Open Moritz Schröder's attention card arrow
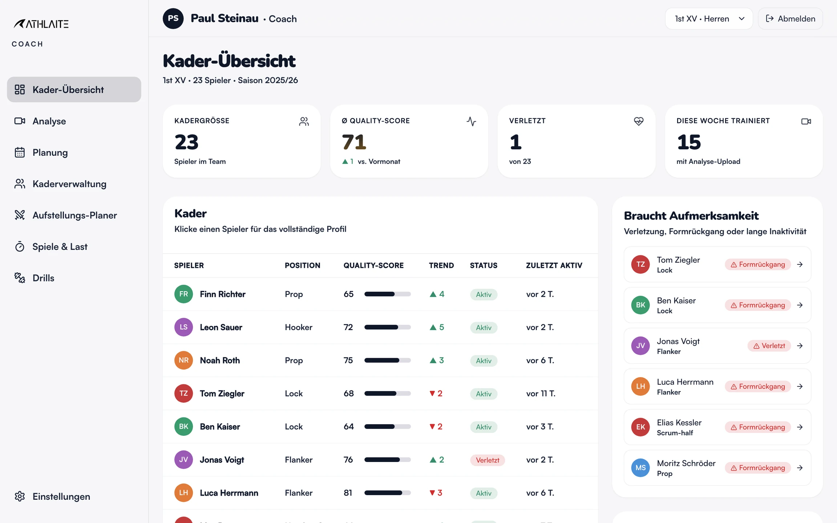 800,468
